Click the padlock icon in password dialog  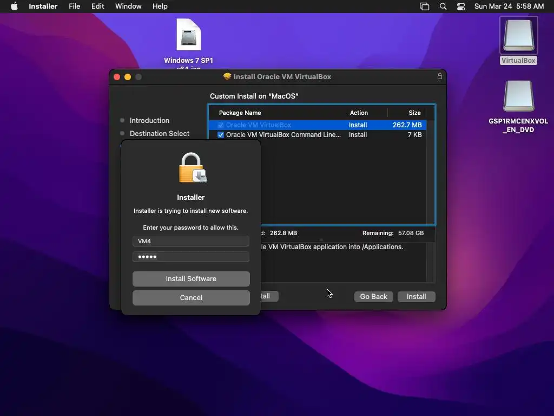point(192,168)
